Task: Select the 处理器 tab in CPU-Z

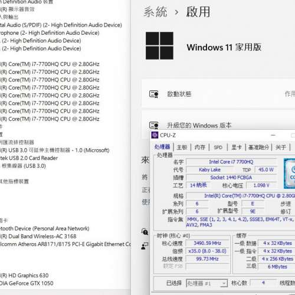Action: [x=162, y=147]
